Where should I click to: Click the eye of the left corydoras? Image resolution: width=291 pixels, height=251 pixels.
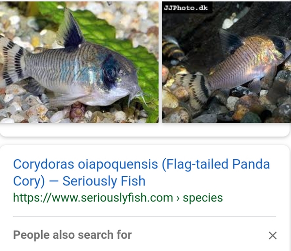point(110,72)
